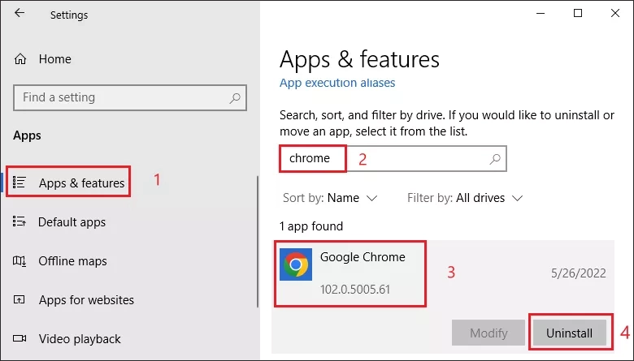Viewport: 634px width, 361px height.
Task: Click the Offline maps map icon
Action: click(x=19, y=261)
